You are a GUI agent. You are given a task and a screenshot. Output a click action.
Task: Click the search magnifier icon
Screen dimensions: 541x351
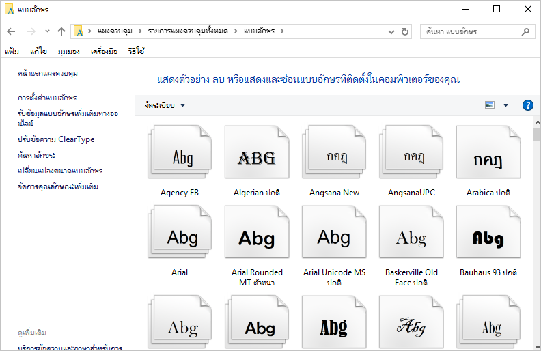coord(525,31)
